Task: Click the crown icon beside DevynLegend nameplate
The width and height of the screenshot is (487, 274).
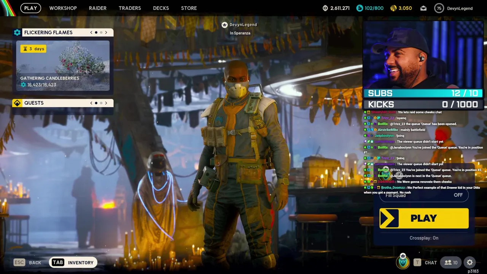Action: (224, 25)
